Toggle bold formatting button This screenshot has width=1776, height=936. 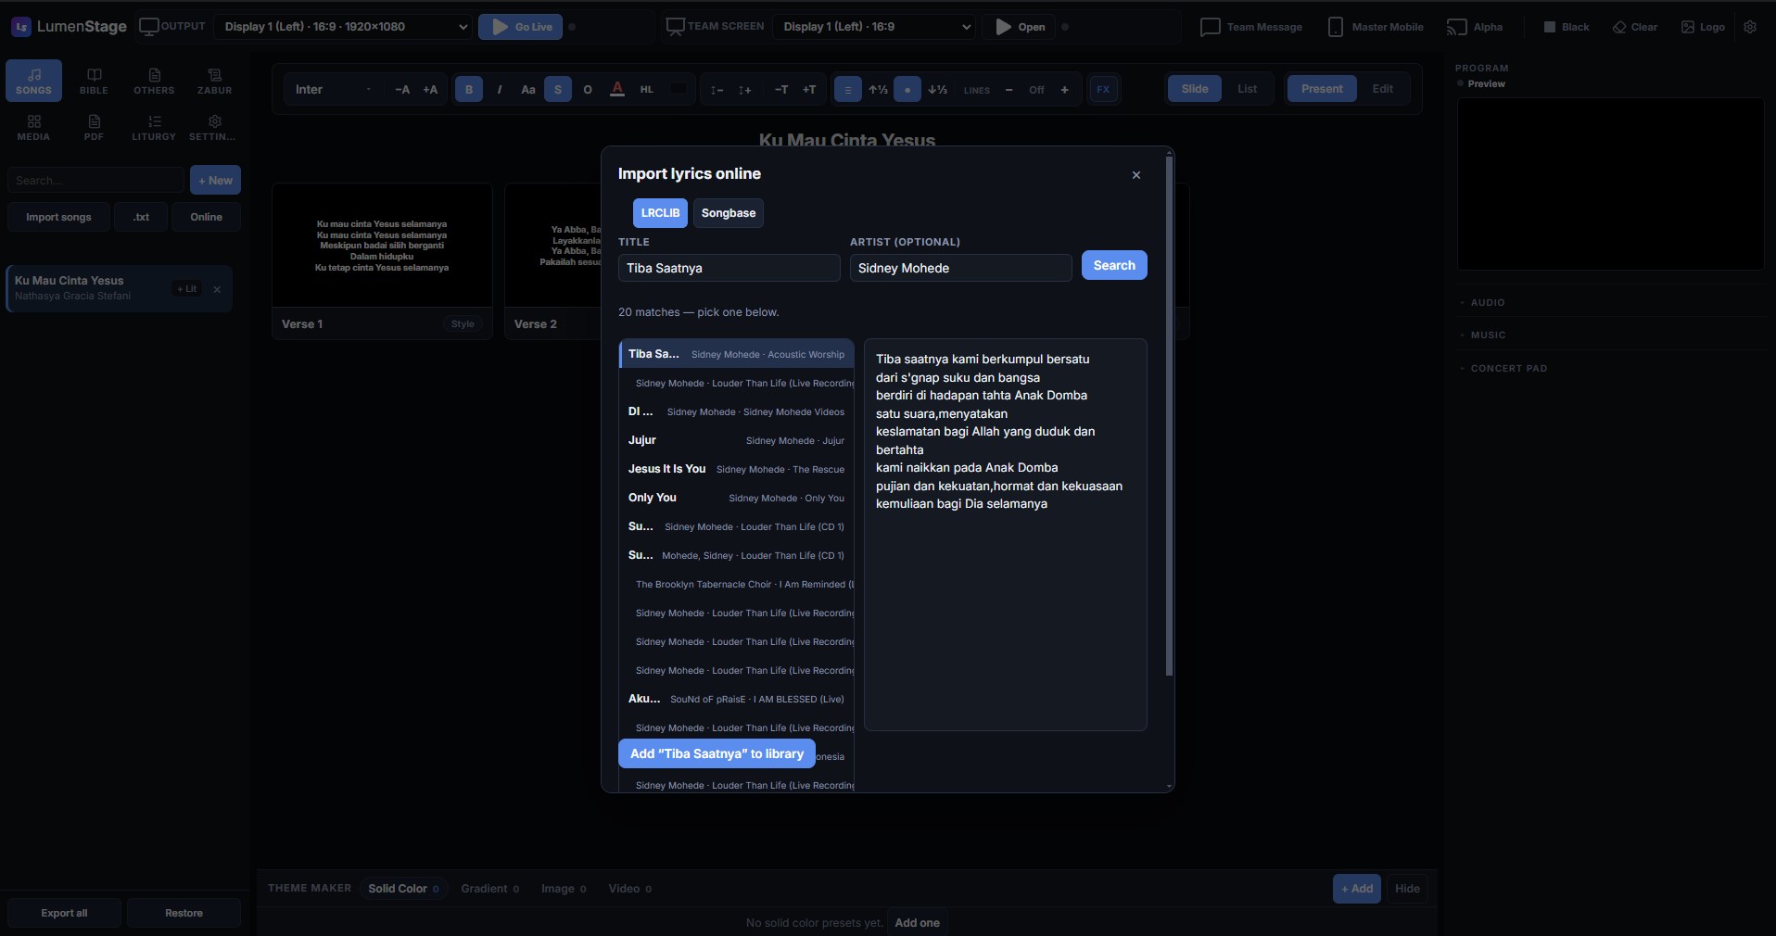point(469,89)
